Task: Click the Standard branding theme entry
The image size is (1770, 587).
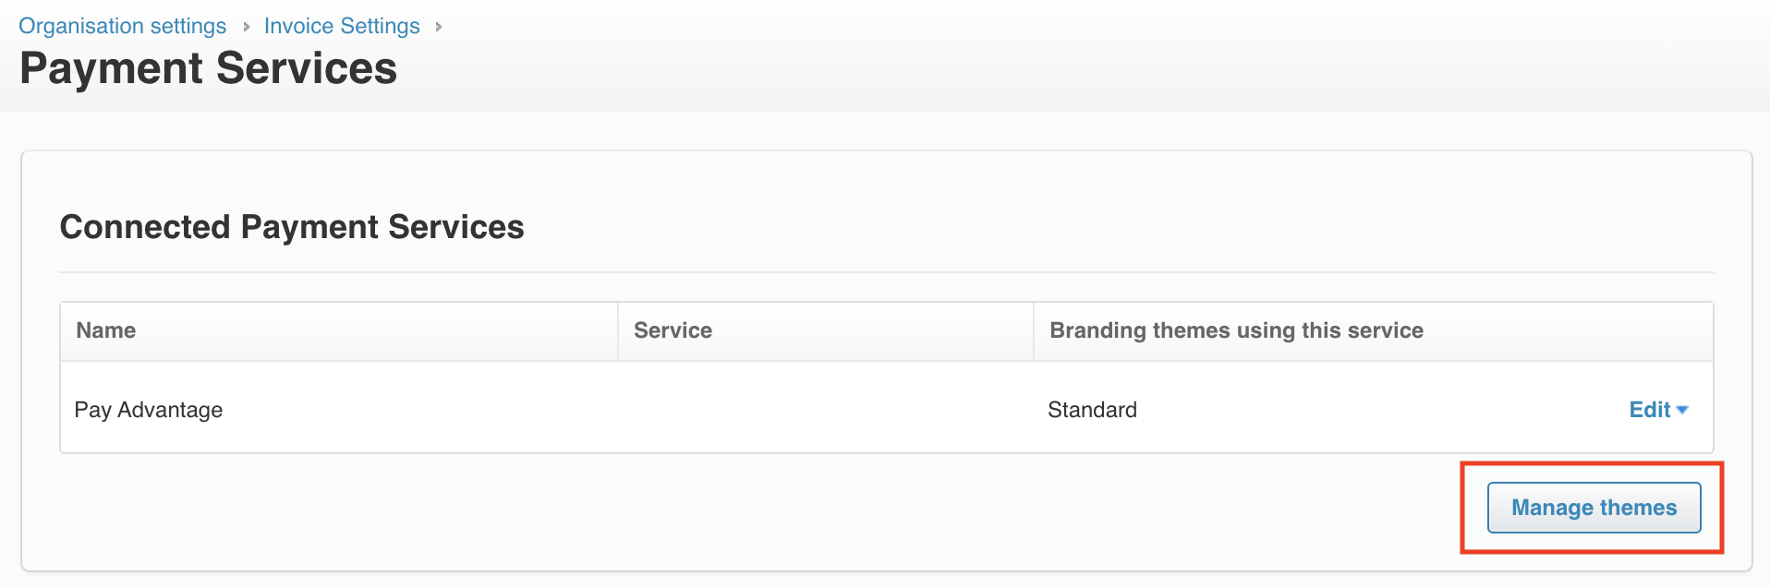Action: click(x=1092, y=410)
